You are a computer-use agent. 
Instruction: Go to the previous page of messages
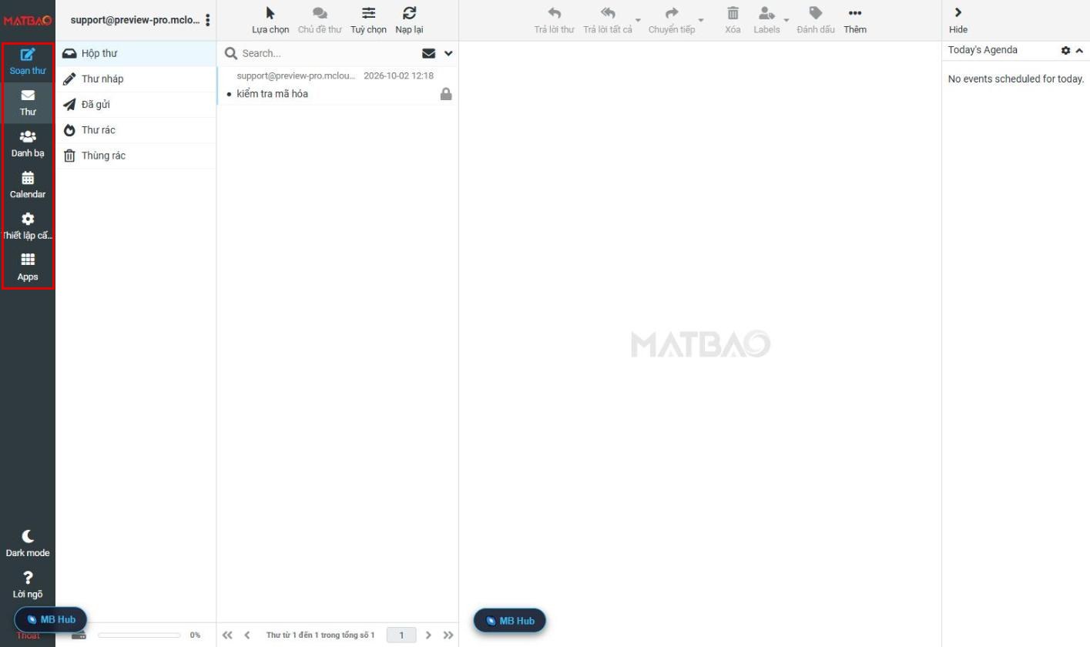(247, 635)
